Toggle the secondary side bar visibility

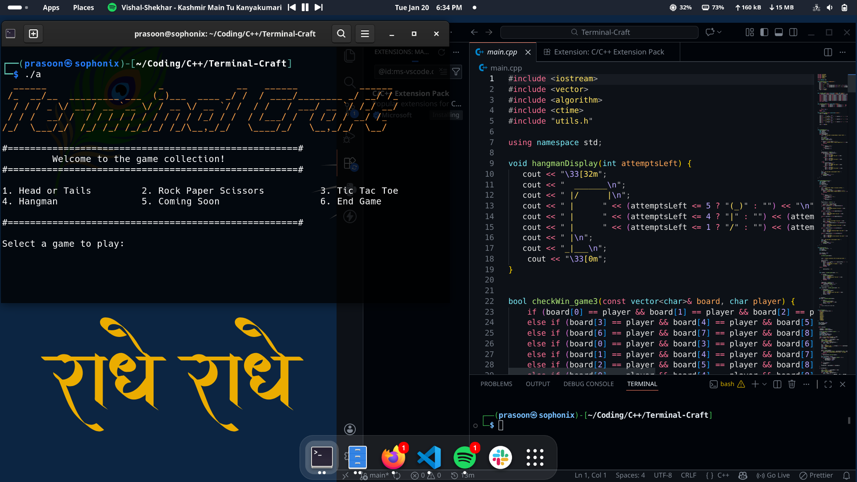click(x=793, y=32)
